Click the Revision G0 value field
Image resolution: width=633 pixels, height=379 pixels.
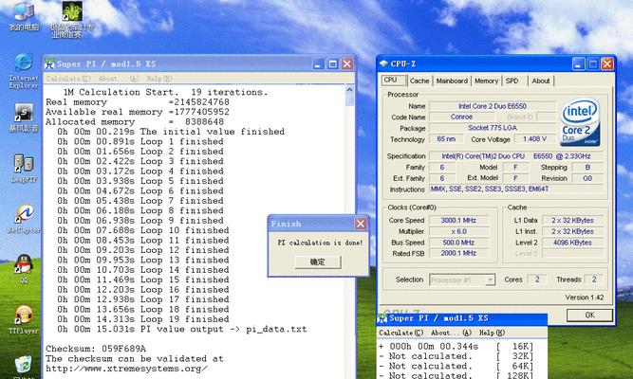point(587,178)
